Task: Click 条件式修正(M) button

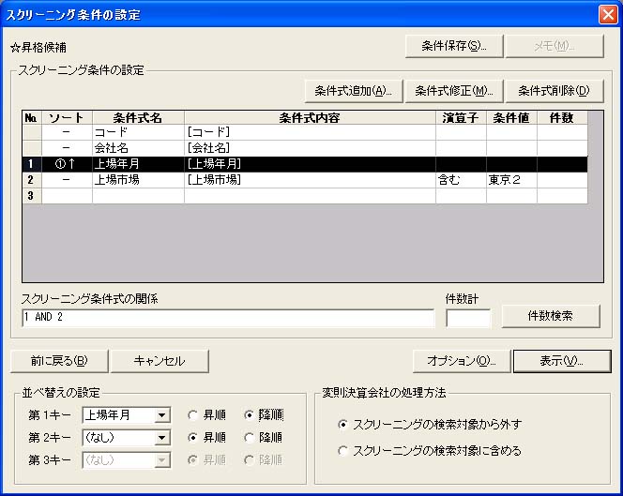Action: click(x=454, y=91)
